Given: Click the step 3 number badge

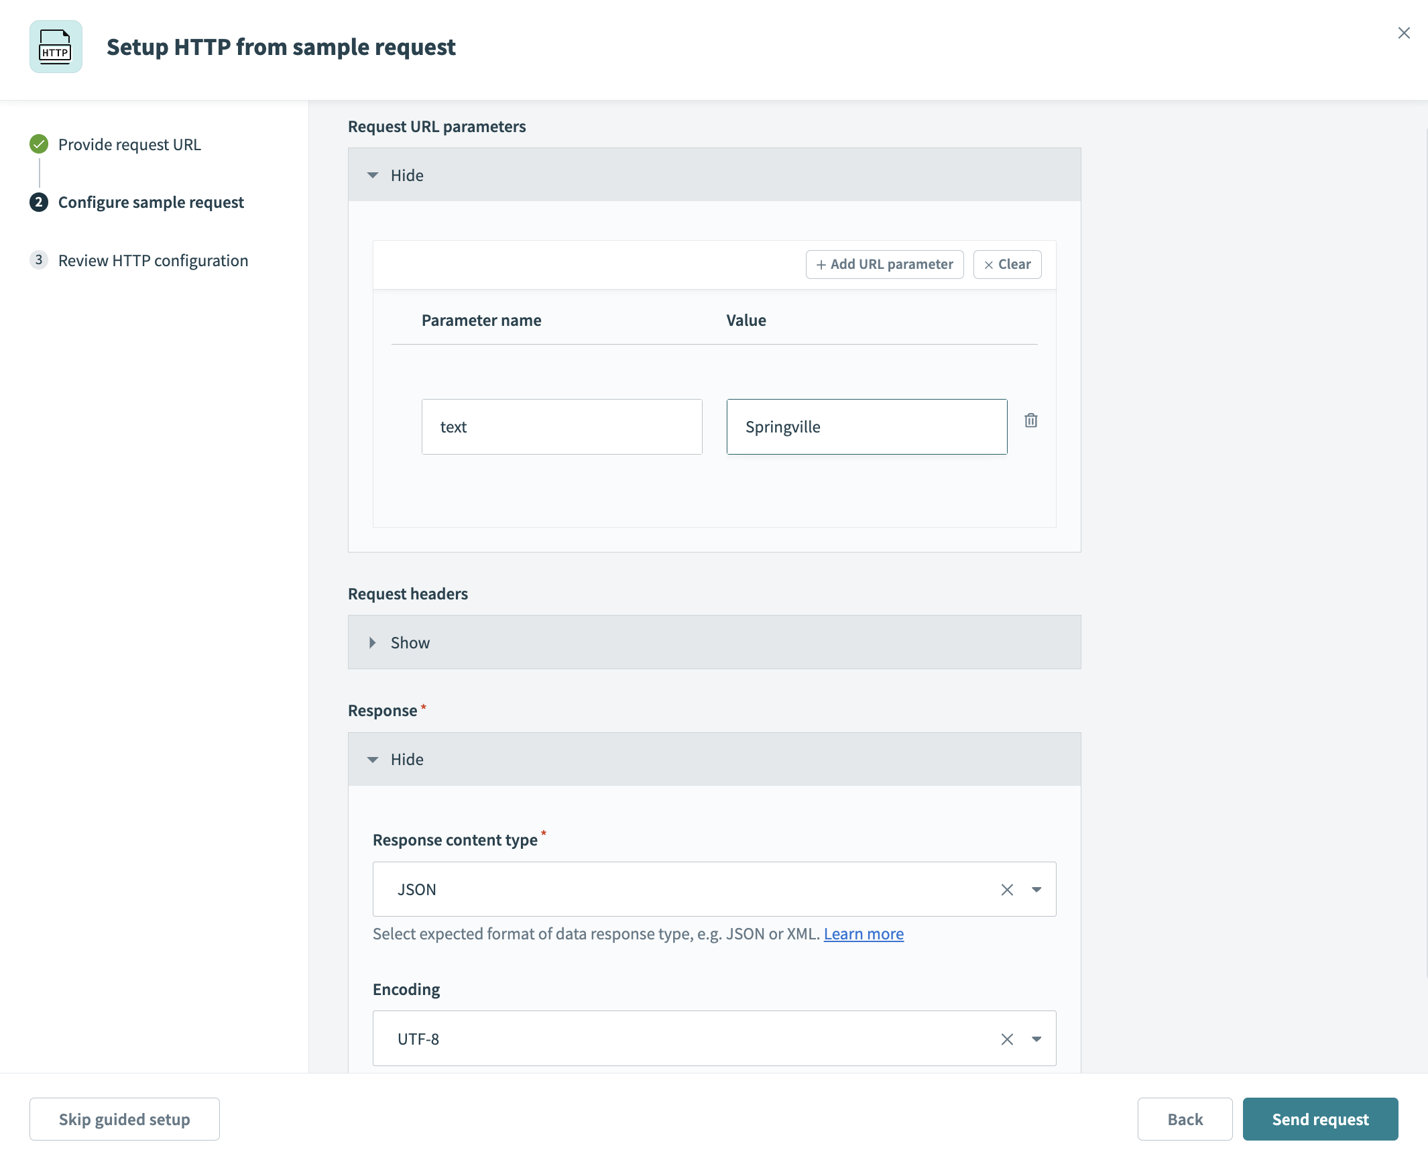Looking at the screenshot, I should click(39, 260).
